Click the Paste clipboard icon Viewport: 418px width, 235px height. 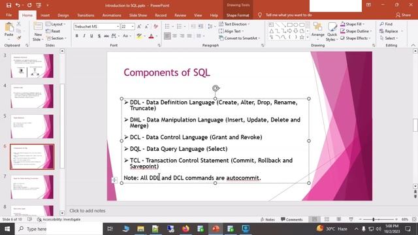pyautogui.click(x=8, y=27)
